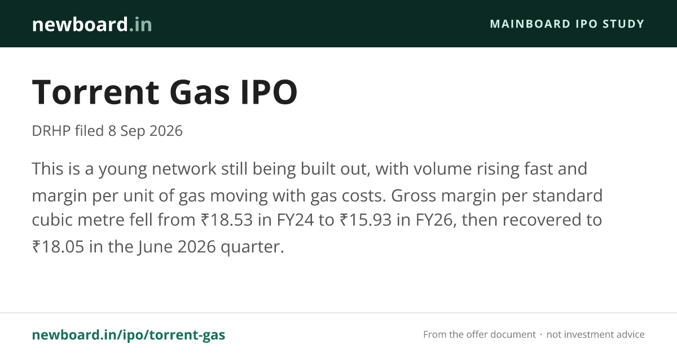Screen dimensions: 677x355
Task: Click the dark green header bar
Action: coord(338,24)
